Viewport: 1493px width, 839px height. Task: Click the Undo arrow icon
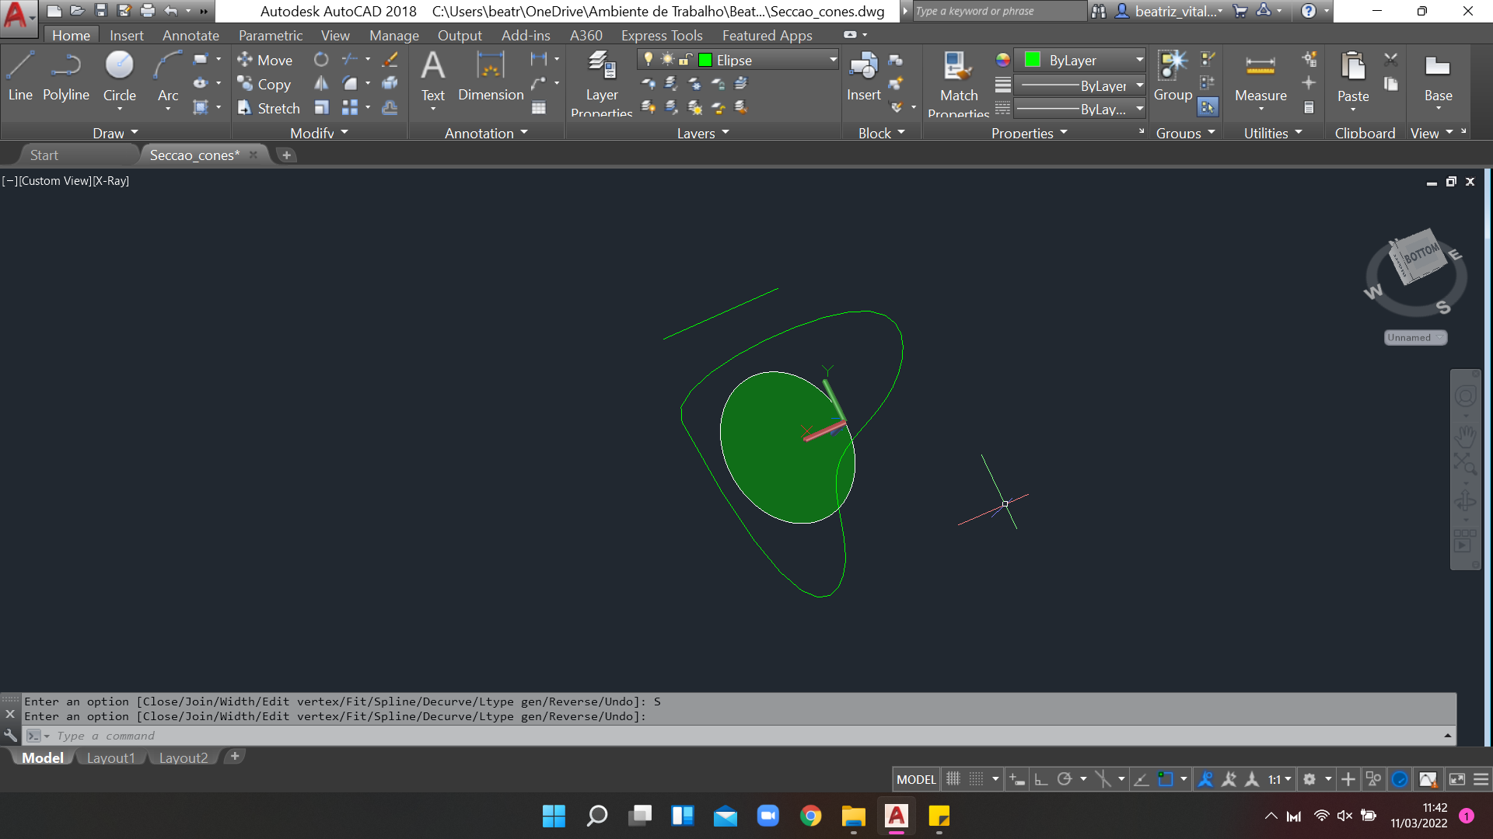pyautogui.click(x=171, y=11)
